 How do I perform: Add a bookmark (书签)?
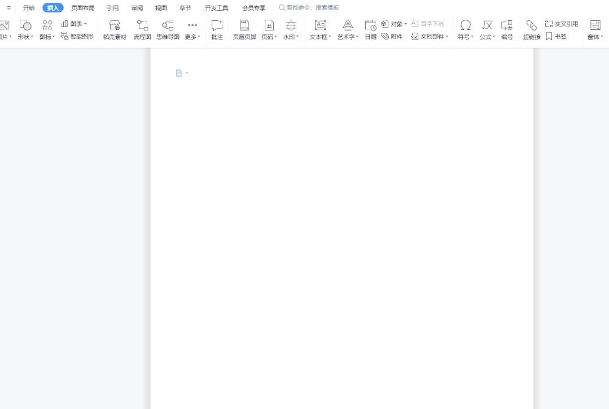[x=556, y=37]
